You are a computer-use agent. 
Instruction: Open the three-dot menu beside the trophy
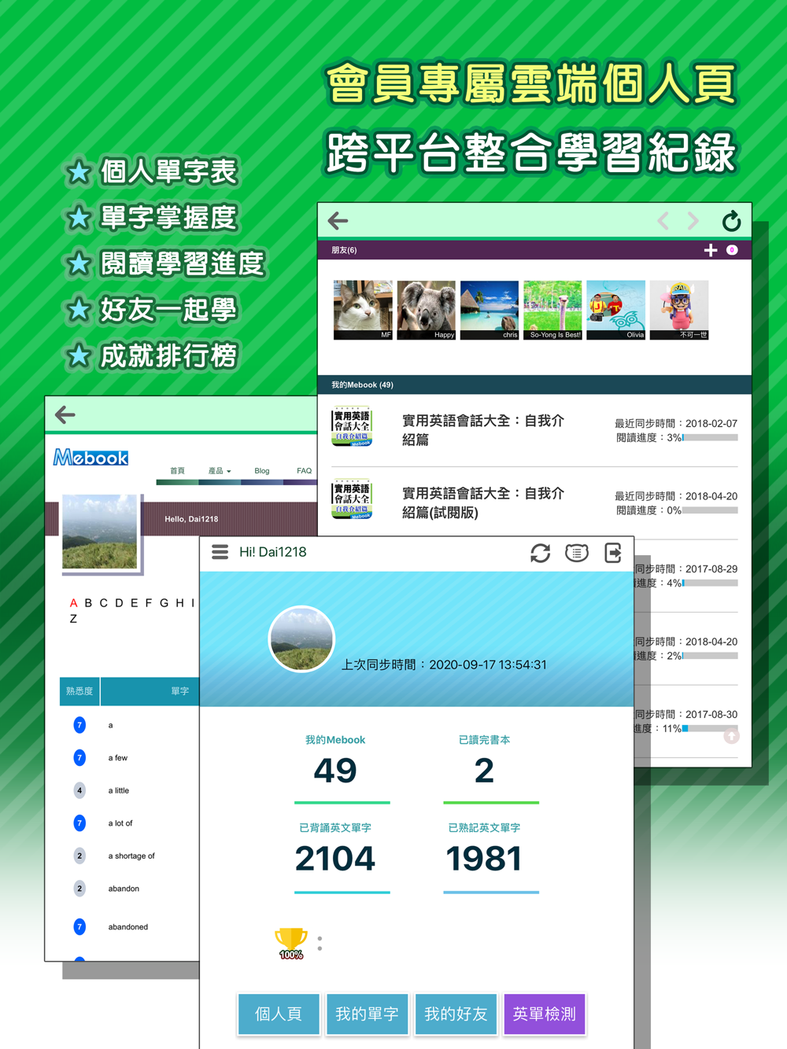[x=320, y=944]
